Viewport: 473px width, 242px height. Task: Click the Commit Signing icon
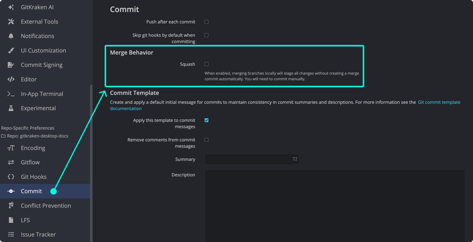pos(11,65)
